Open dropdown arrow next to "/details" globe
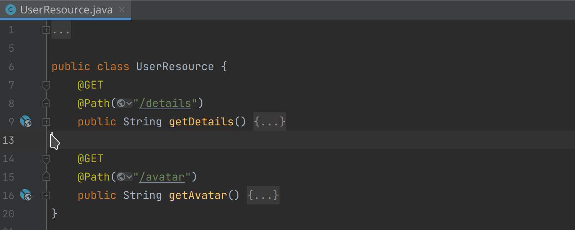Image resolution: width=575 pixels, height=230 pixels. coord(129,103)
